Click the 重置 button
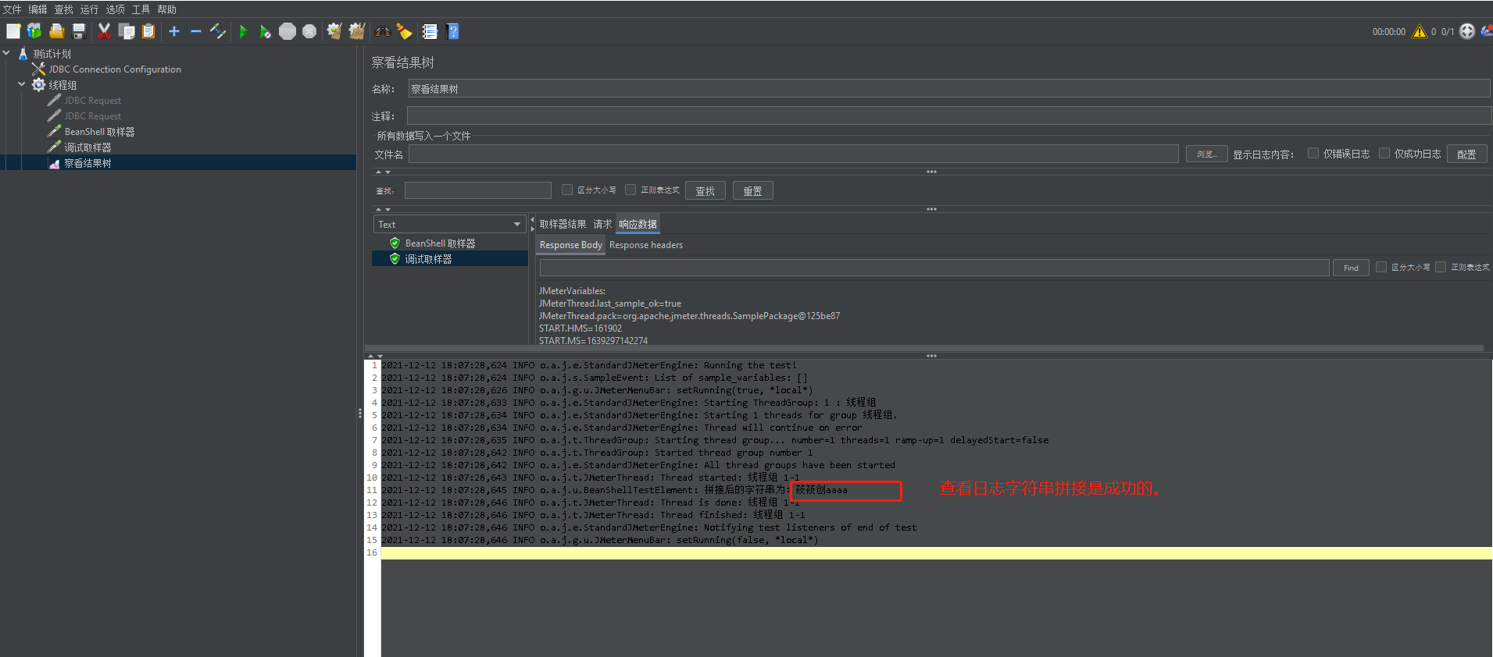 pyautogui.click(x=752, y=191)
